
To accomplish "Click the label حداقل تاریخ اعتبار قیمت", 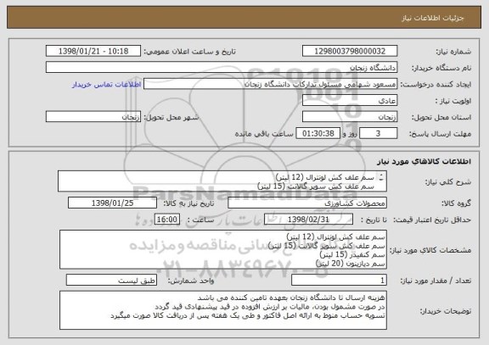I will [x=432, y=220].
